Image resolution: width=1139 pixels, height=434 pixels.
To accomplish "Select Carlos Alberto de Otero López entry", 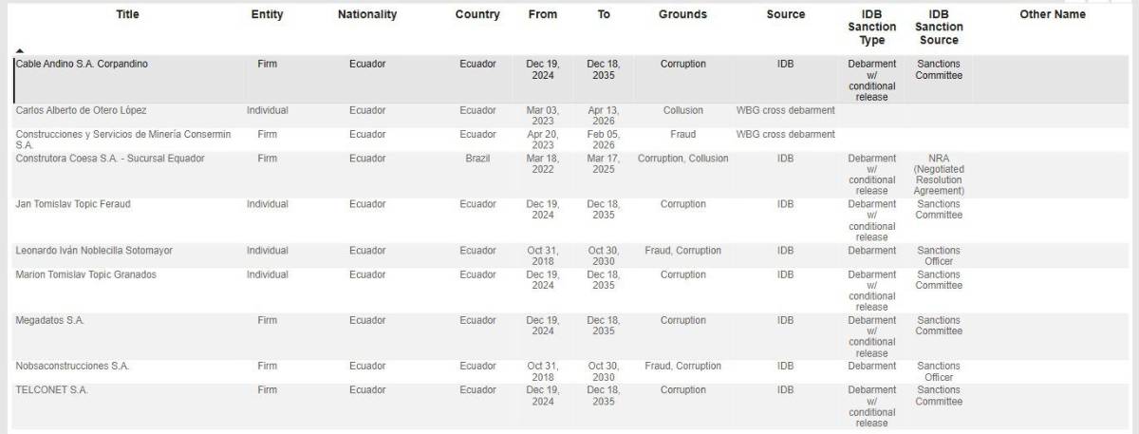I will tap(82, 111).
